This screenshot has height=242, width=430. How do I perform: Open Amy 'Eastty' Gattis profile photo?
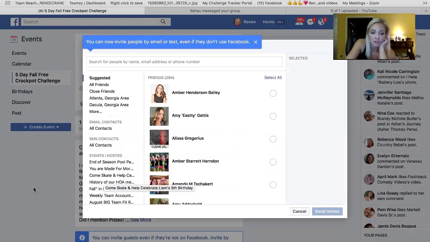tap(159, 116)
